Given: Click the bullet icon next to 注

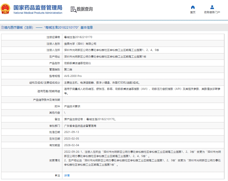Looking at the screenshot, I should pyautogui.click(x=56, y=176).
